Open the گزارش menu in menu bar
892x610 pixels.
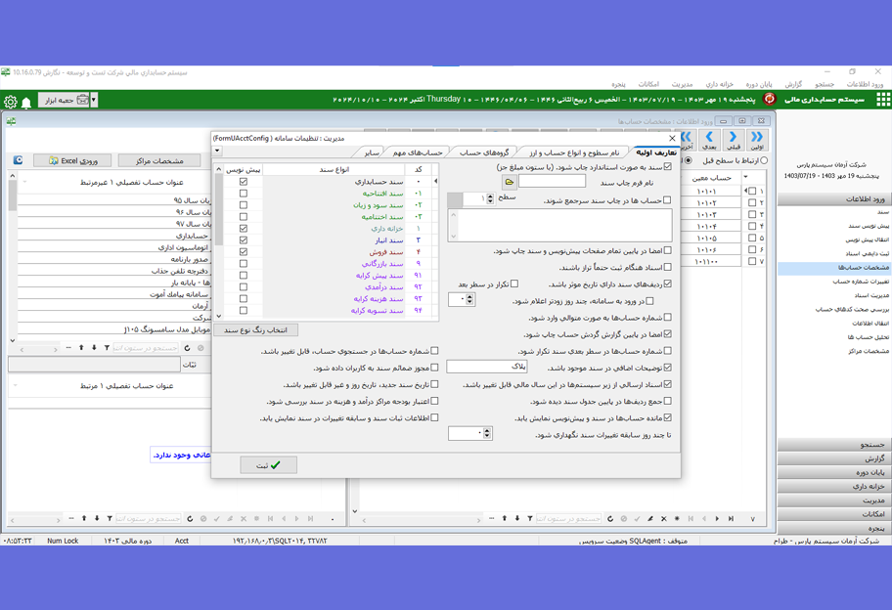click(793, 84)
